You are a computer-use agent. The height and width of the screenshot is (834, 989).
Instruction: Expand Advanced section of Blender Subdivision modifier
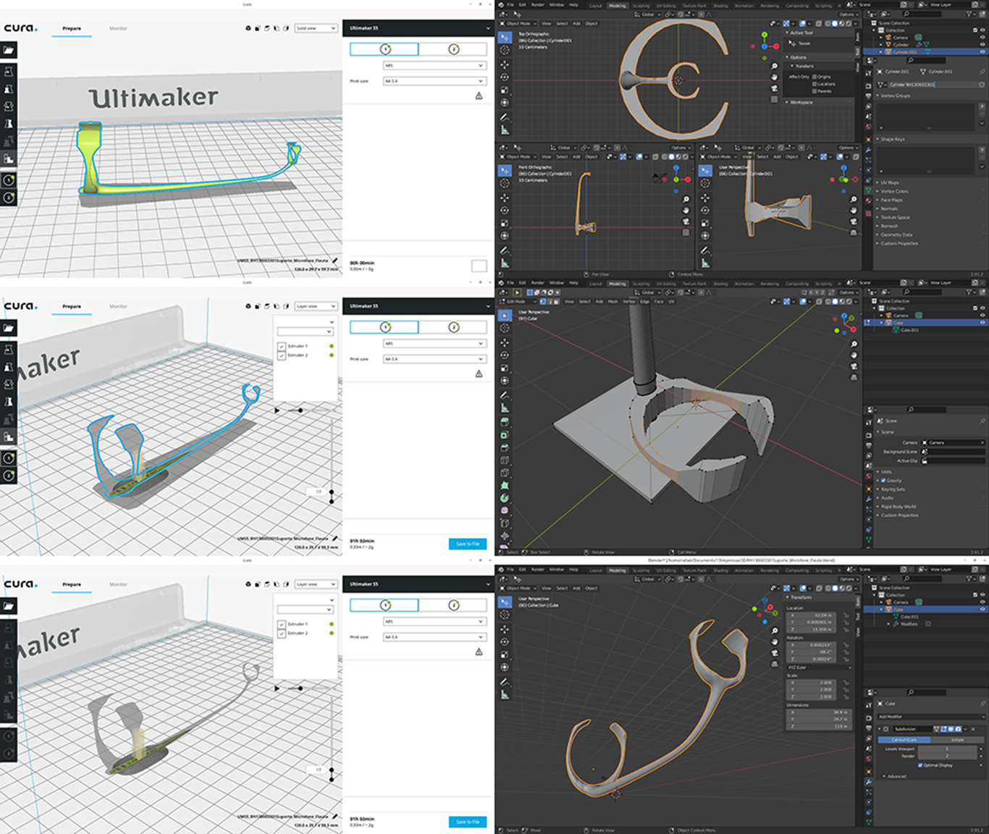(x=895, y=776)
